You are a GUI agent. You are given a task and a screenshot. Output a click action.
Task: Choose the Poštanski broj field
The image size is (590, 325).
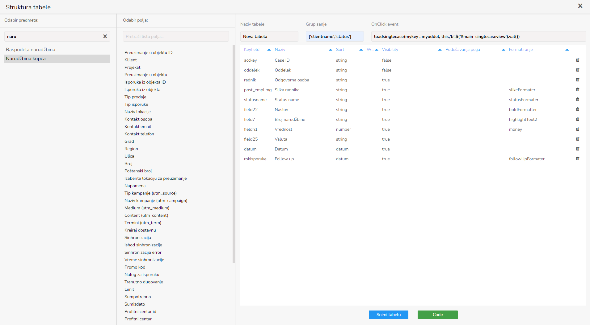click(x=138, y=171)
